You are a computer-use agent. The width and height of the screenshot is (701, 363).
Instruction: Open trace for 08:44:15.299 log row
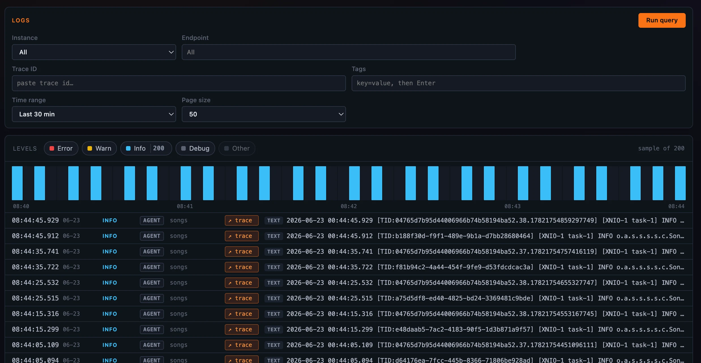tap(242, 329)
